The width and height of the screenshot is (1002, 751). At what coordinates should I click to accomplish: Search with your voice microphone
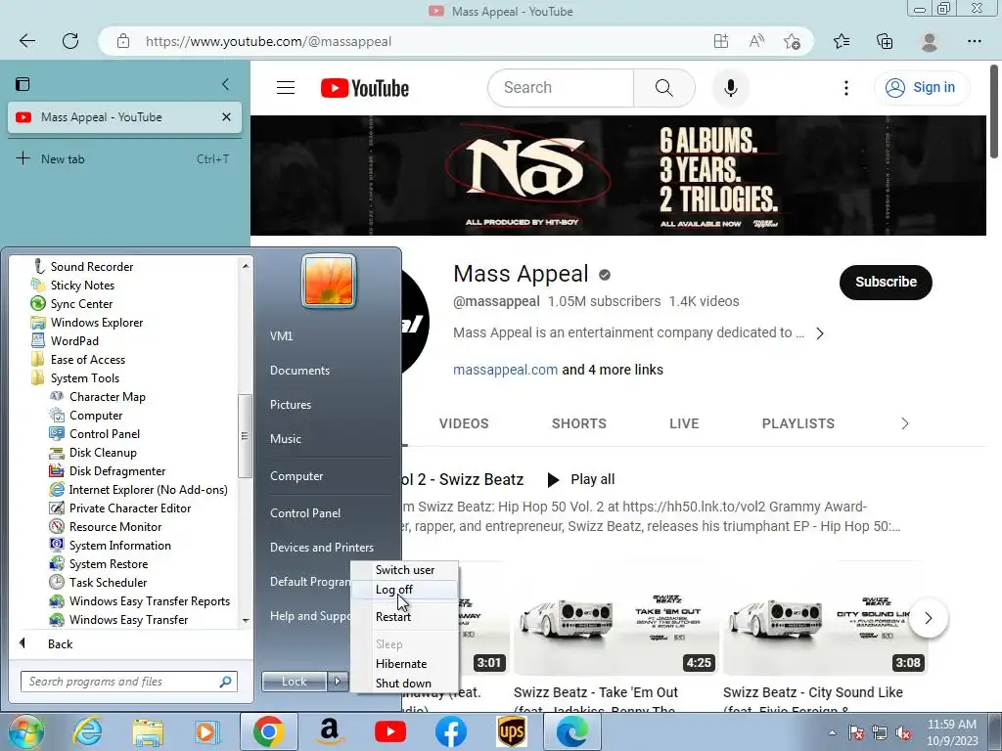pos(730,87)
